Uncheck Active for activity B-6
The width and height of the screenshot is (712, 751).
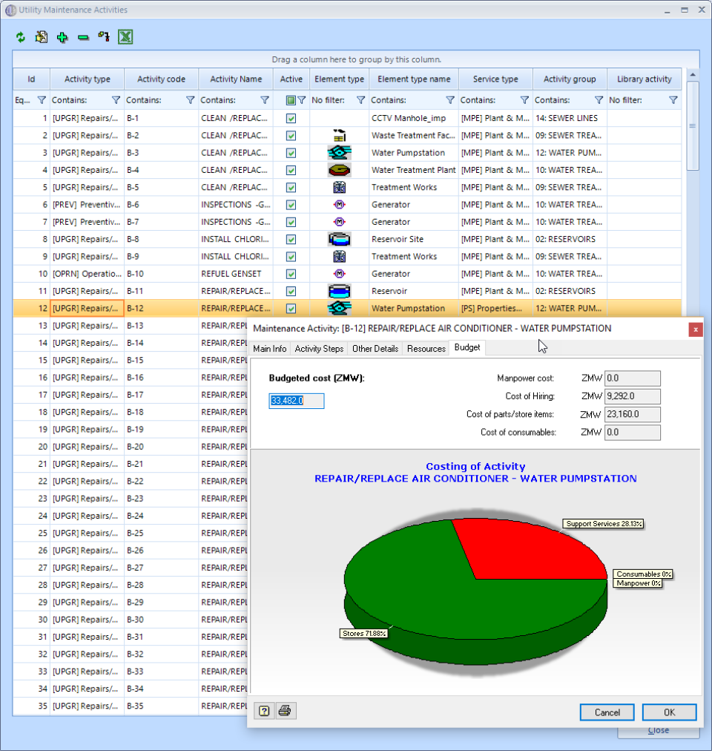(291, 204)
